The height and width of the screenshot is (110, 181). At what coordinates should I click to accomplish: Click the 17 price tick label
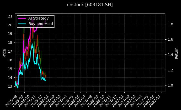pyautogui.click(x=10, y=51)
